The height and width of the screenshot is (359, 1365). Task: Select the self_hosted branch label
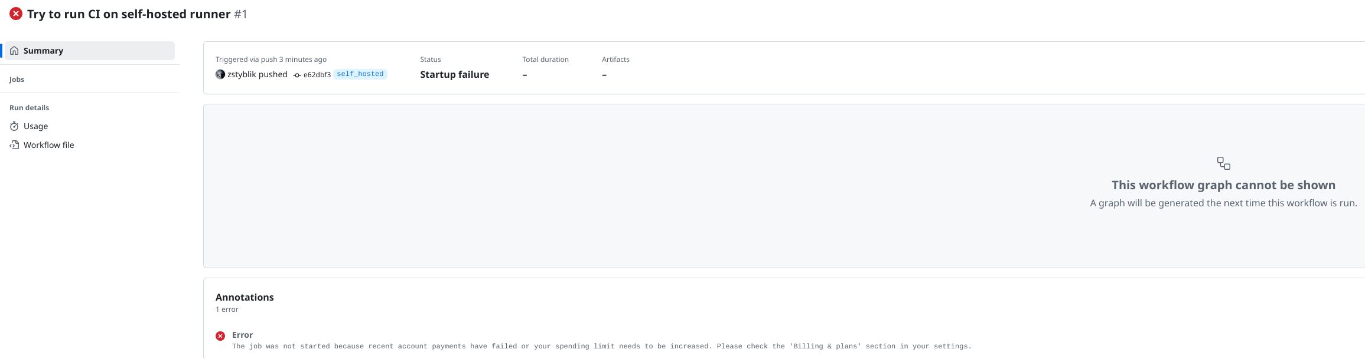click(x=360, y=74)
